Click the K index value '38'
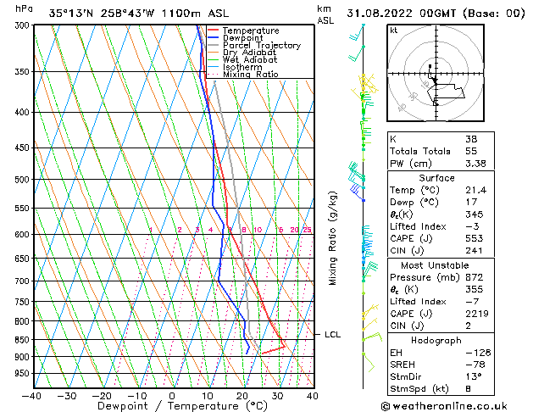Screen dimensions: 533x412 tap(471, 139)
